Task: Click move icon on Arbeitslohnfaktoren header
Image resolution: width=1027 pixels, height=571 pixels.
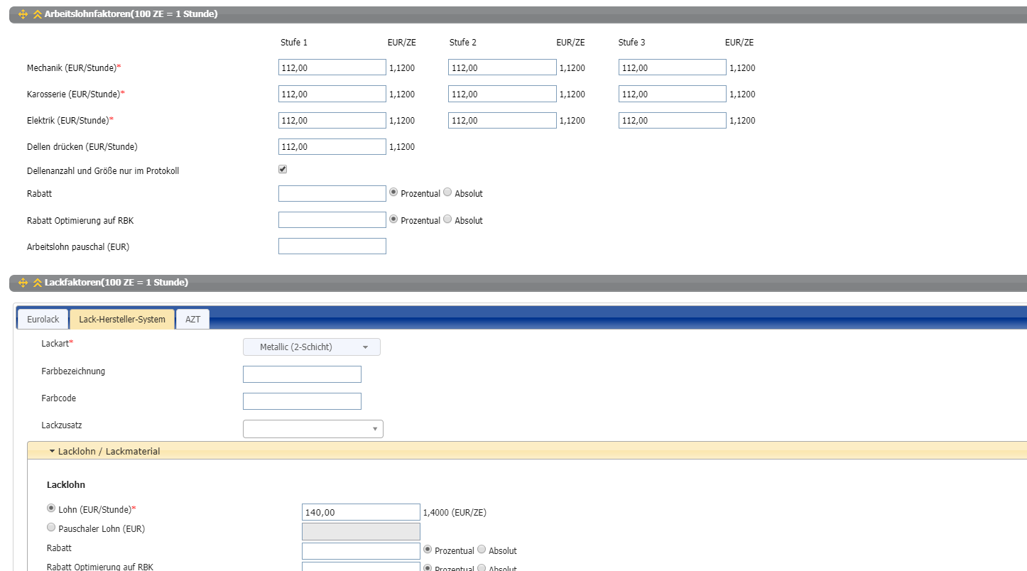Action: [23, 14]
